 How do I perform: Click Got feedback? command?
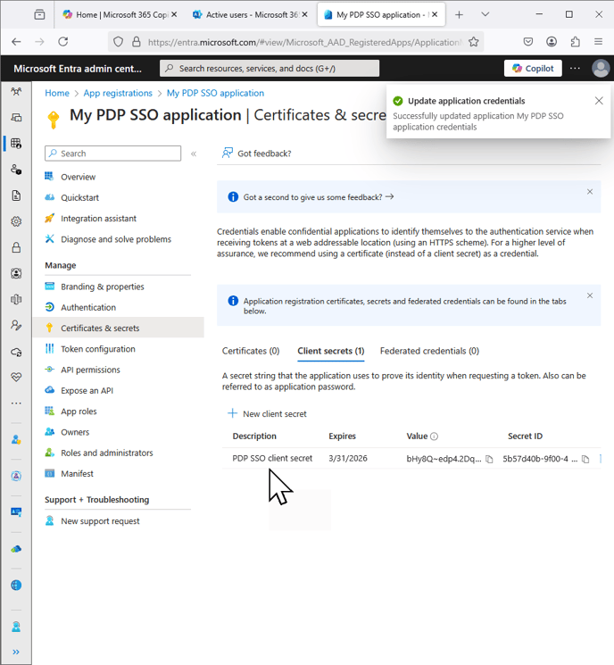[256, 154]
